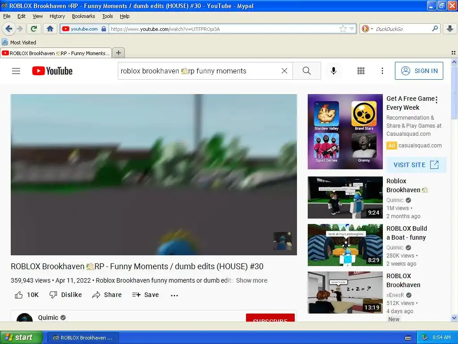Open the File menu

click(x=7, y=16)
